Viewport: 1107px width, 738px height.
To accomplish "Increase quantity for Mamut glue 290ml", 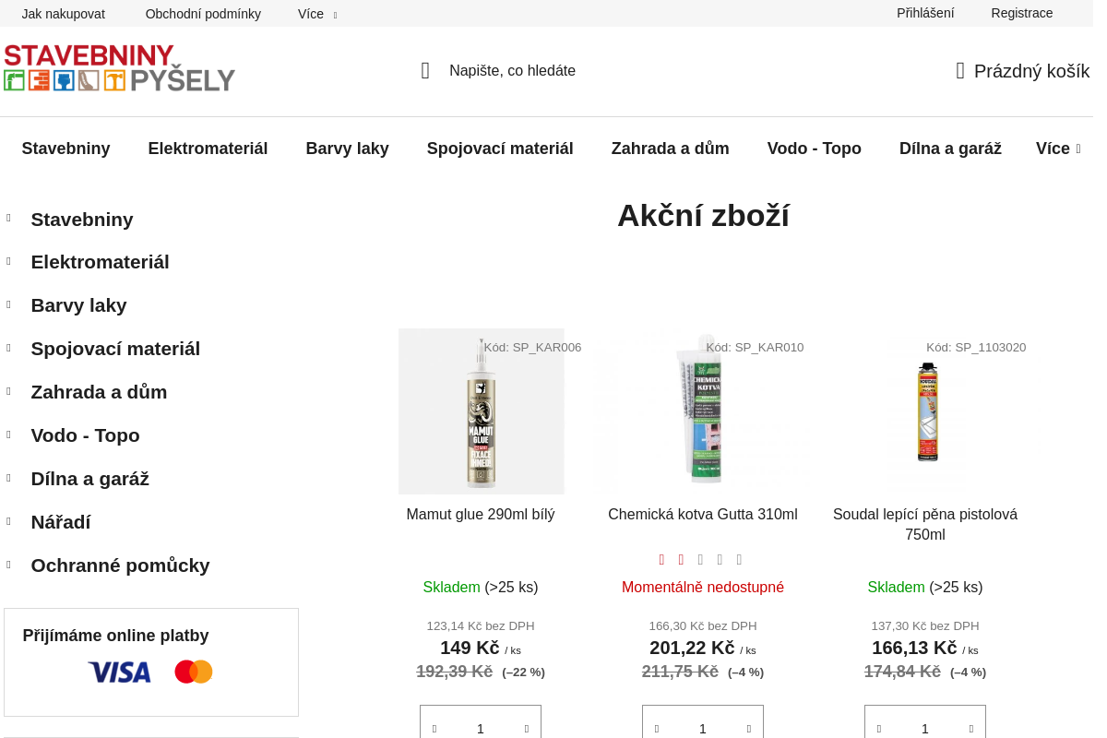I will point(527,729).
